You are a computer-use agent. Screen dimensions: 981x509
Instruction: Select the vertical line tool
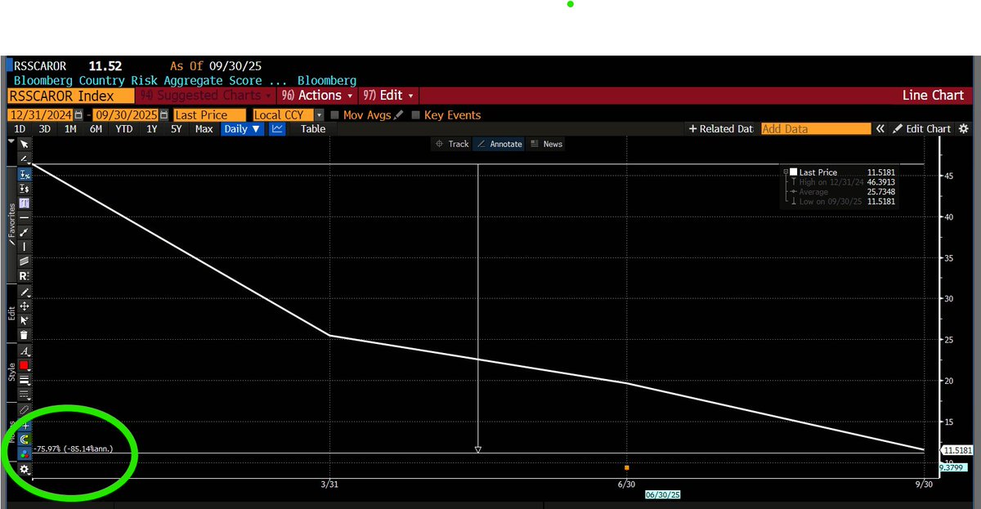pos(25,245)
